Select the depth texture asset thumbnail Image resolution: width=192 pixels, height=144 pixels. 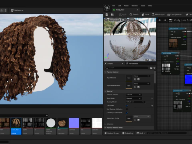point(28,126)
